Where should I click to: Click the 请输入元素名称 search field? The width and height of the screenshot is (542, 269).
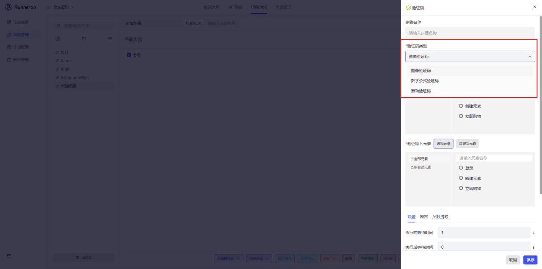[x=494, y=158]
